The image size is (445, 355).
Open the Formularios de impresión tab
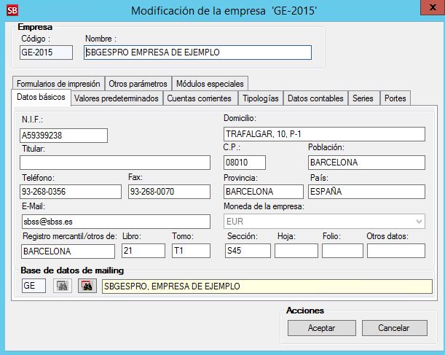pyautogui.click(x=58, y=84)
